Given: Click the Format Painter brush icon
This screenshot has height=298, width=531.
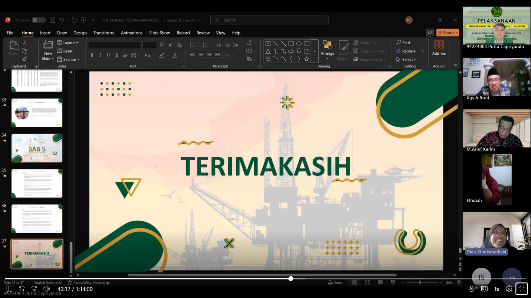Looking at the screenshot, I should (24, 59).
